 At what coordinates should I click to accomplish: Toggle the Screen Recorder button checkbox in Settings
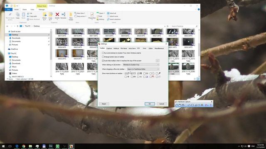click(x=138, y=74)
